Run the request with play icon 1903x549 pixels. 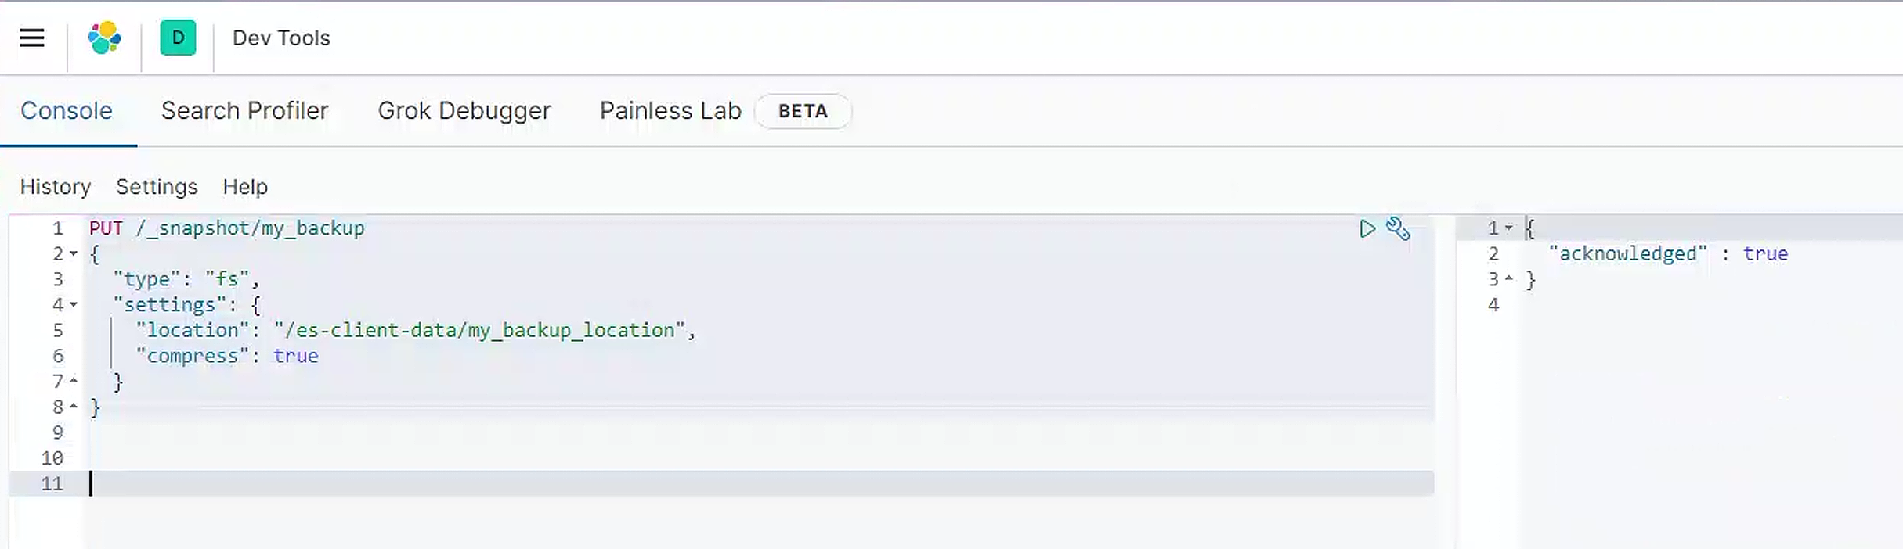(x=1367, y=228)
